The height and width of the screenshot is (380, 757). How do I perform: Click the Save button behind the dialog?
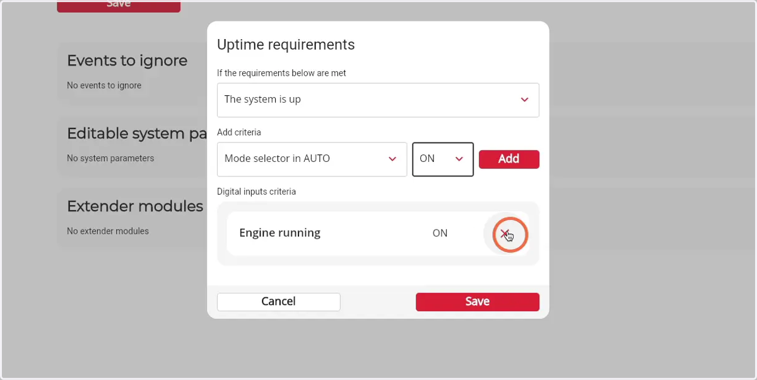click(x=119, y=6)
